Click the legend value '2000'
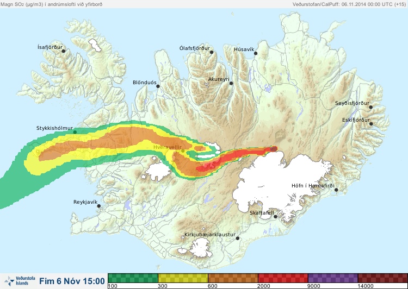 pyautogui.click(x=264, y=286)
